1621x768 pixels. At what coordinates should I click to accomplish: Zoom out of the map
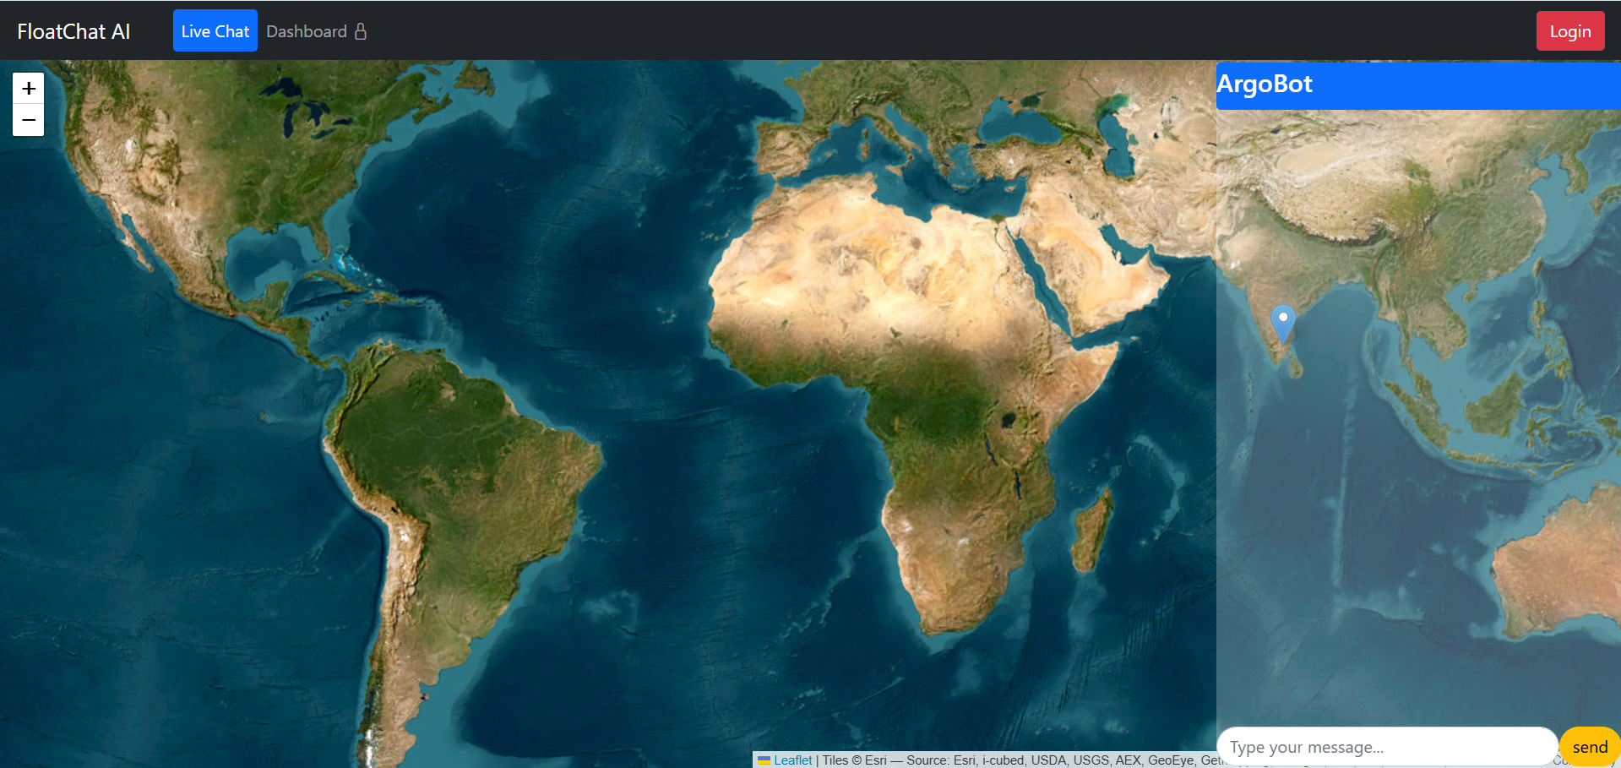28,121
